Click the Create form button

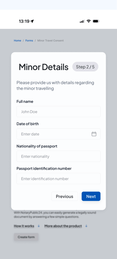pos(26,237)
